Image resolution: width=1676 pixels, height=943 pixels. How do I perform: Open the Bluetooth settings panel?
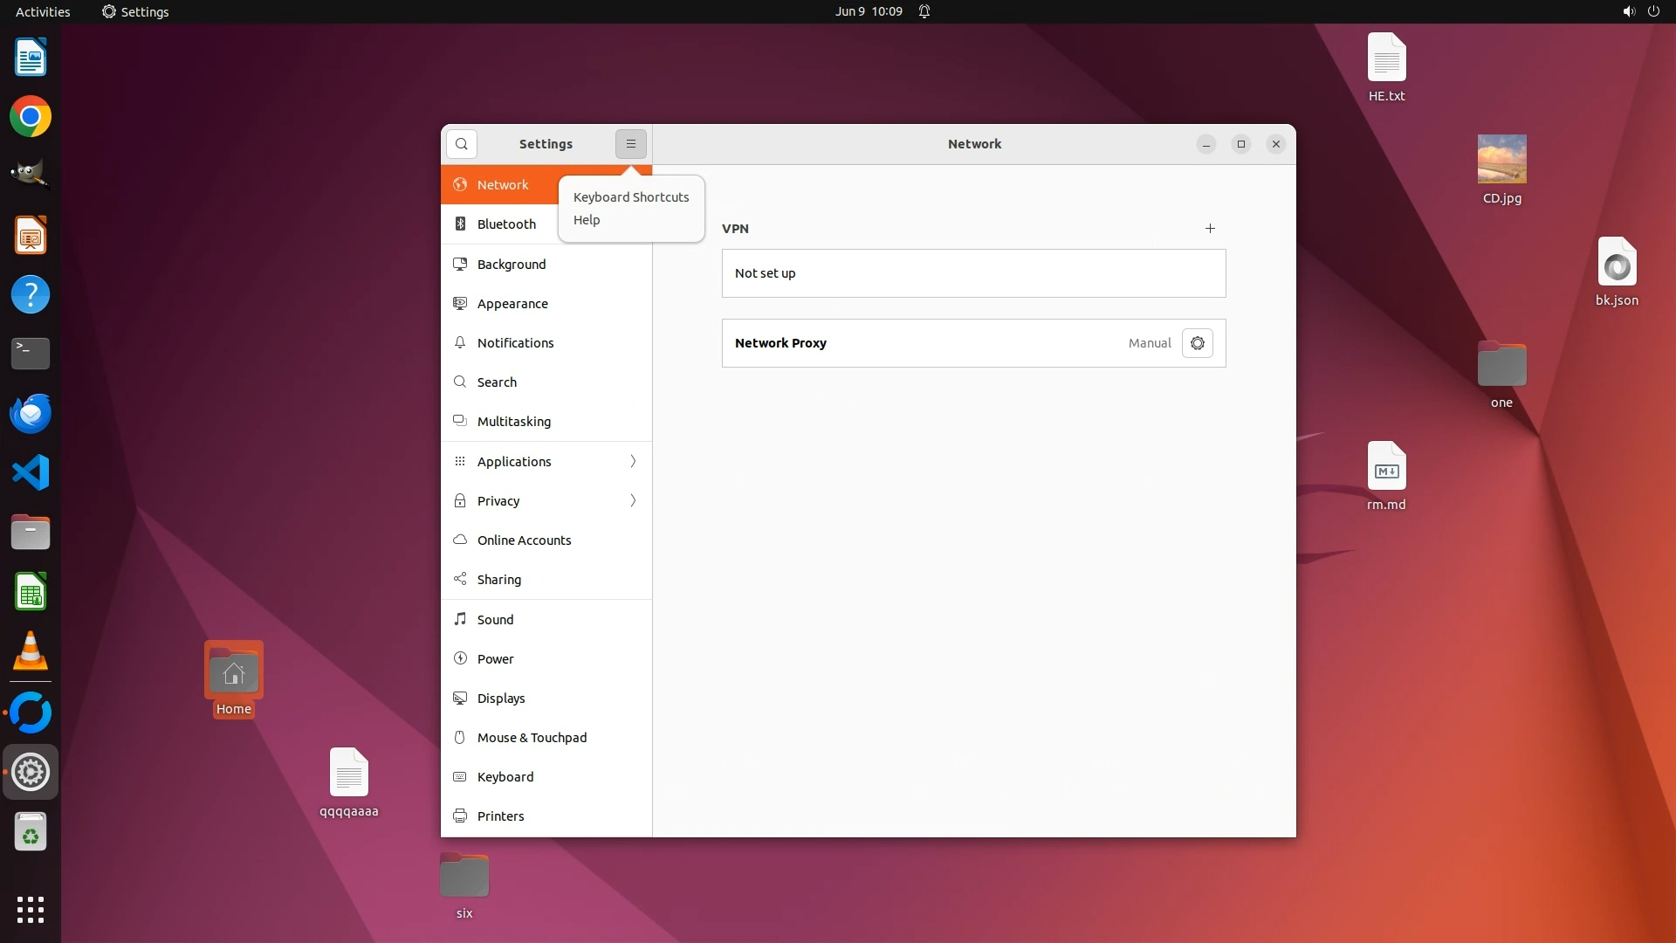pyautogui.click(x=506, y=224)
